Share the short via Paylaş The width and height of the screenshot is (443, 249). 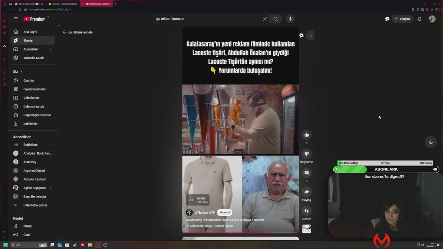tap(306, 192)
